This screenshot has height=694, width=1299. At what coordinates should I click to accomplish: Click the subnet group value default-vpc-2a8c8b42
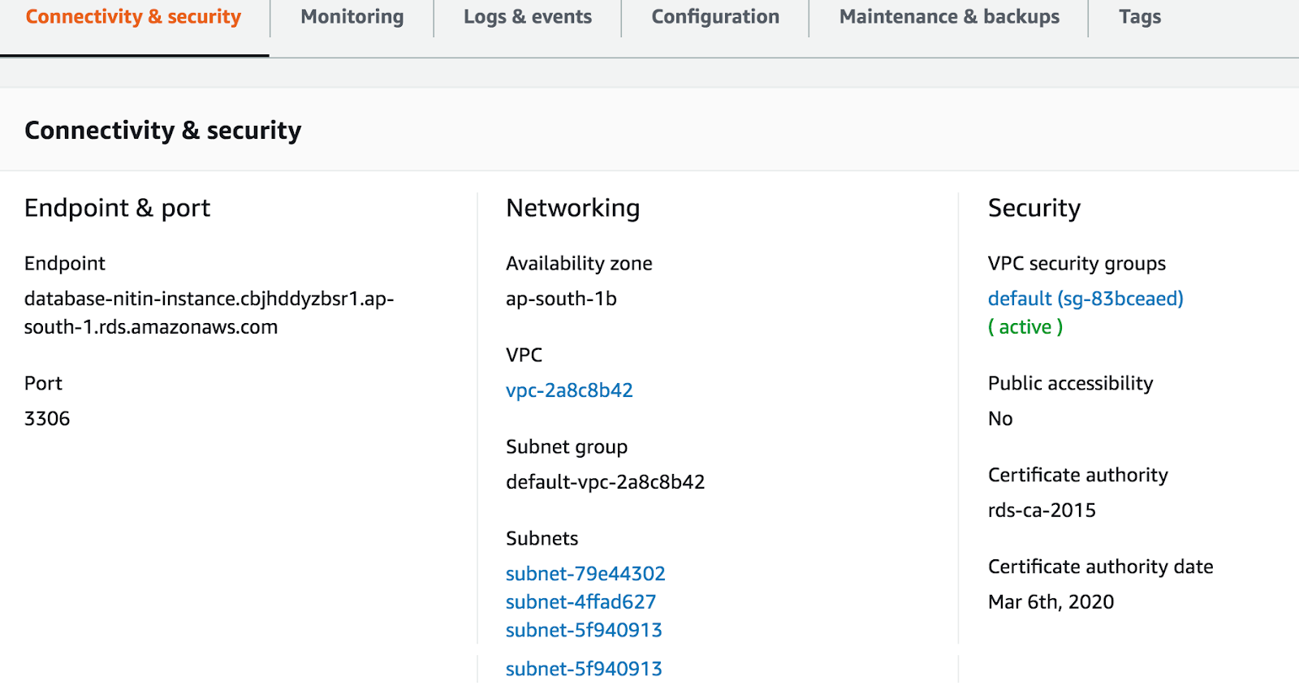[x=605, y=482]
